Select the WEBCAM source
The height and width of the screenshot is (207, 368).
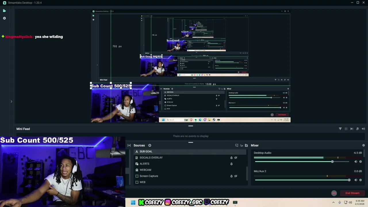pos(190,170)
